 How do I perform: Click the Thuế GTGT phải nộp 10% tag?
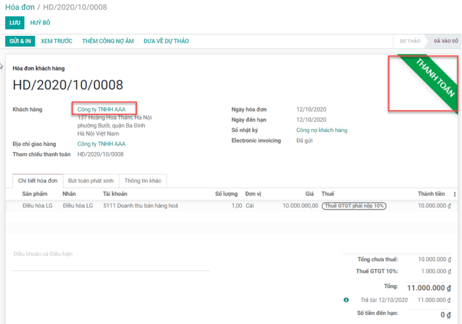[x=354, y=206]
